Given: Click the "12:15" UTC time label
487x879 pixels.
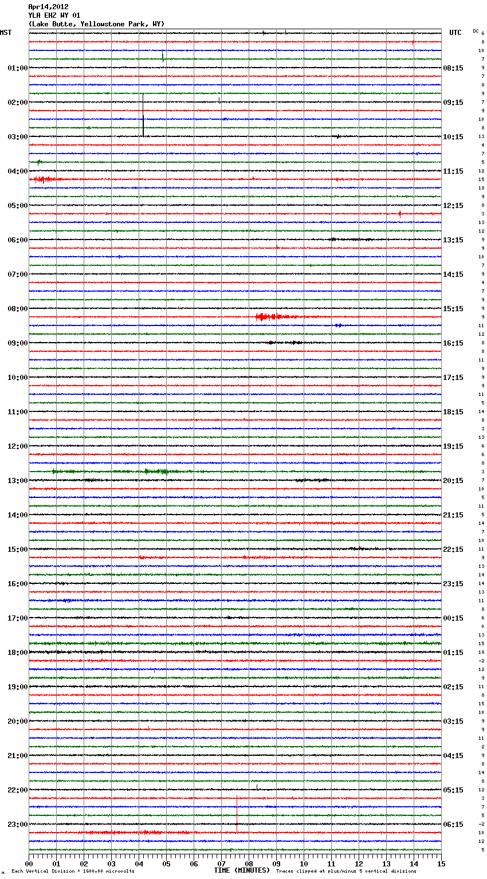Looking at the screenshot, I should pyautogui.click(x=453, y=206).
